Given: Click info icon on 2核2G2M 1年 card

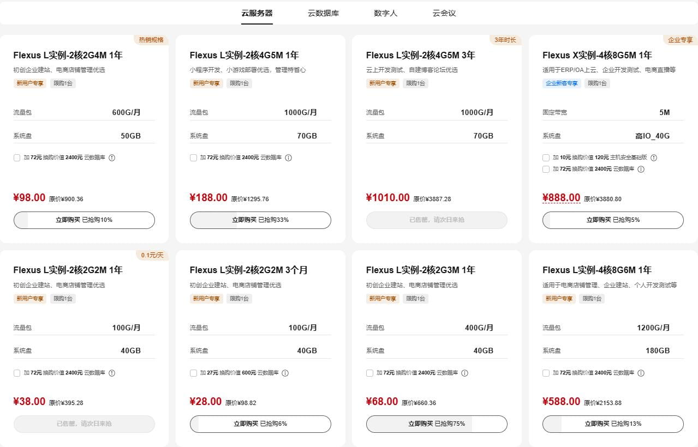Looking at the screenshot, I should (111, 373).
